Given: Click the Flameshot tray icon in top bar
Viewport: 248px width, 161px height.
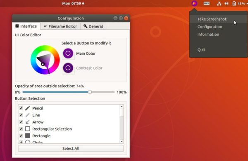Looking at the screenshot, I should point(194,3).
